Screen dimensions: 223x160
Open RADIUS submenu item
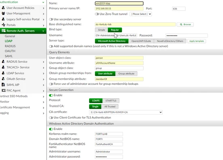click(x=10, y=46)
